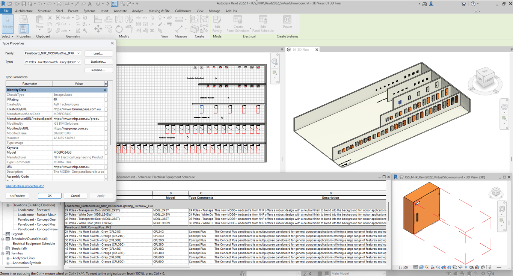
Task: Click the Rotate tool in Modify panel
Action: point(119,29)
